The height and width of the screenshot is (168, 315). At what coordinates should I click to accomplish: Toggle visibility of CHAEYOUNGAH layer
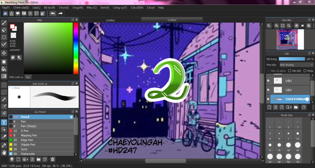[x=268, y=99]
